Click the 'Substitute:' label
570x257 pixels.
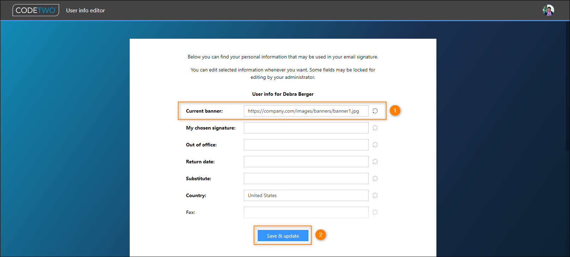198,178
